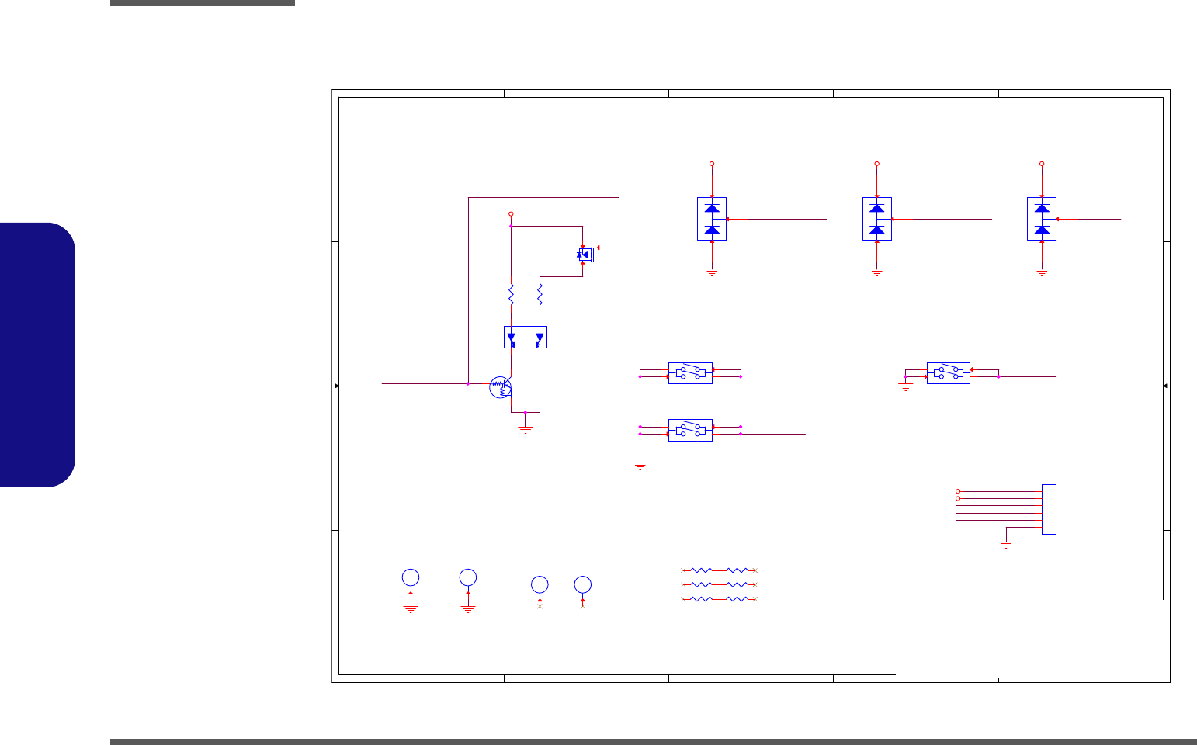Click power terminal above leftmost diode array
This screenshot has height=745, width=1197.
click(x=712, y=164)
